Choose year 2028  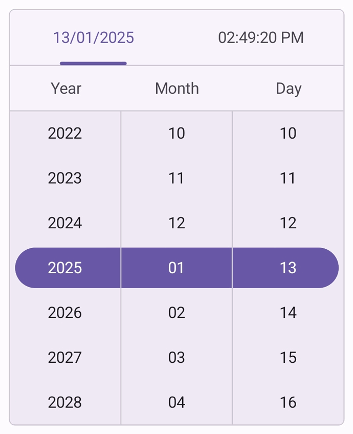[x=65, y=402]
